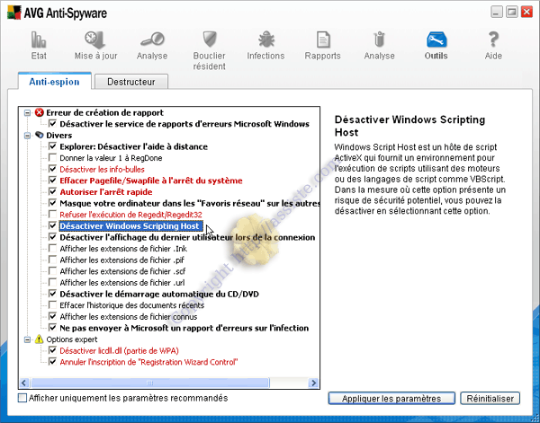Uncheck Désactiver Windows Scripting Host checkbox
Image resolution: width=540 pixels, height=423 pixels.
point(52,225)
